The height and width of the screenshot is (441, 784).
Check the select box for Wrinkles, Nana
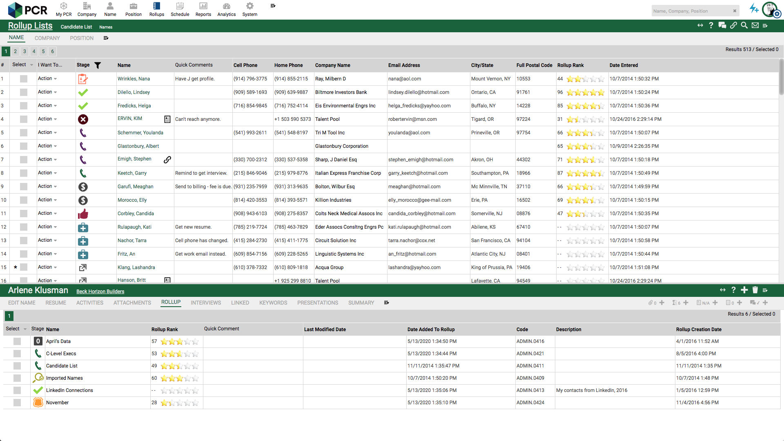click(24, 79)
